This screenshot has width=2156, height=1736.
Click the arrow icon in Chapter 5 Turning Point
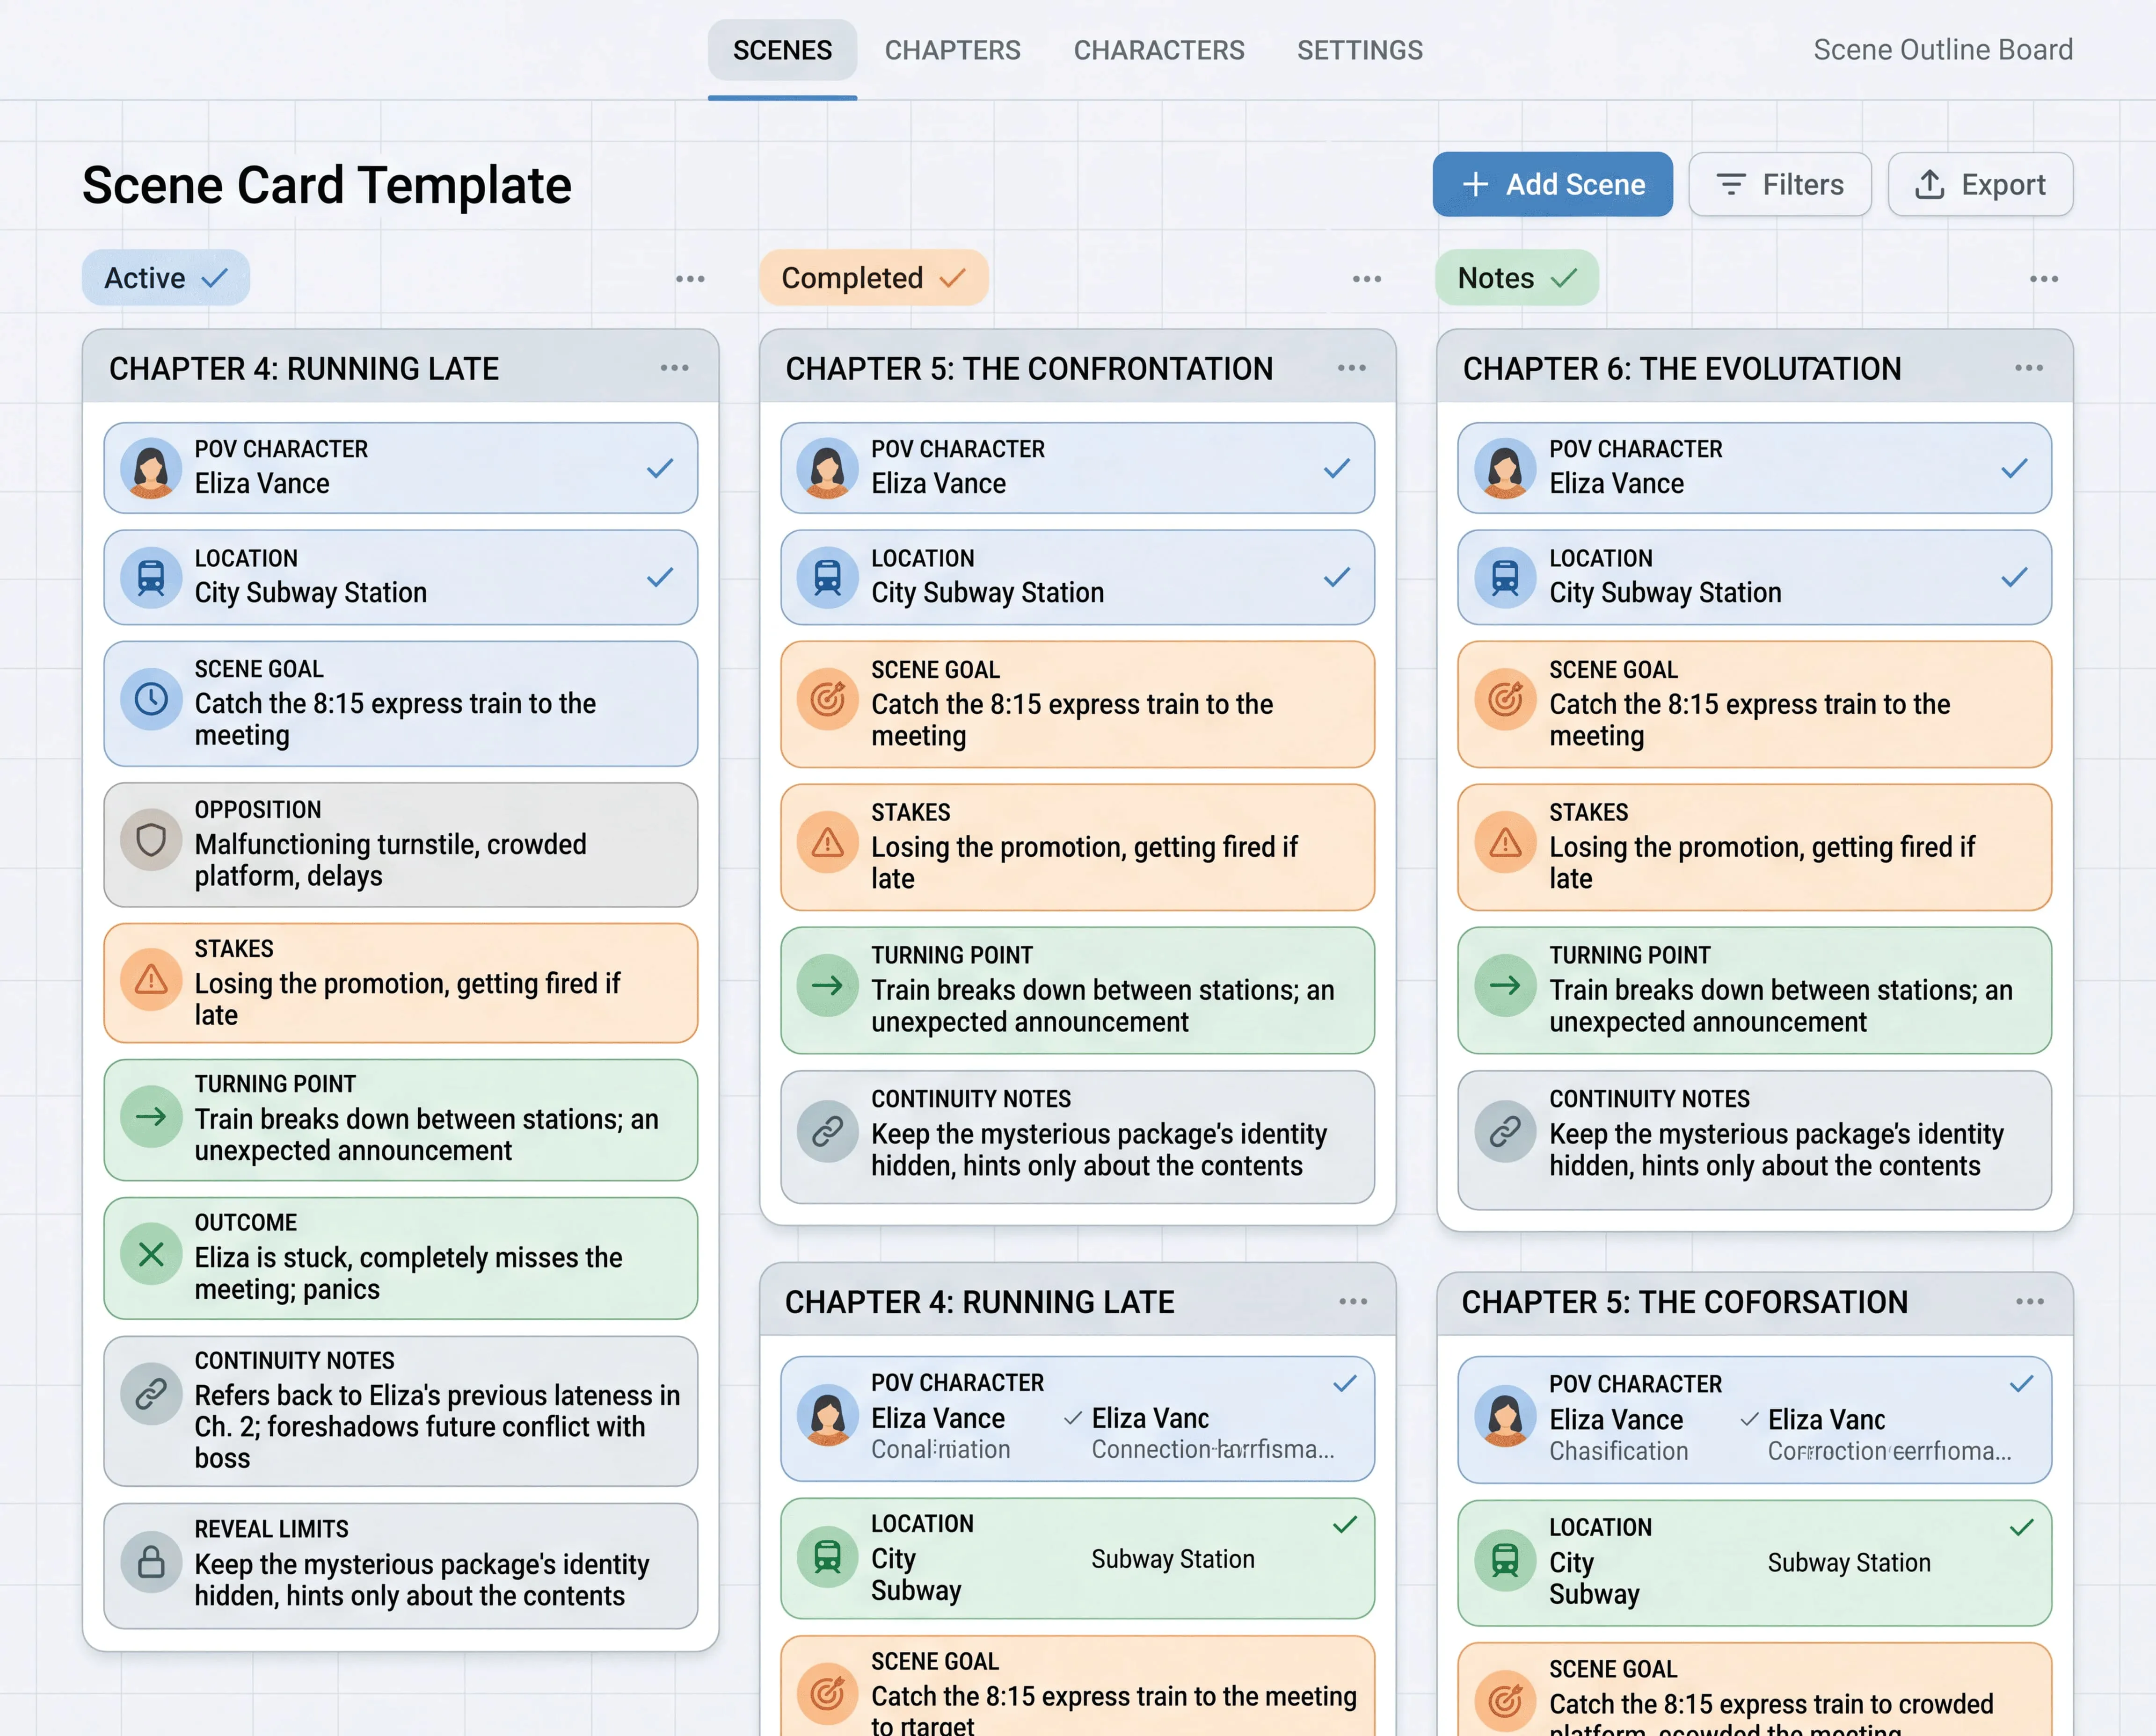827,986
